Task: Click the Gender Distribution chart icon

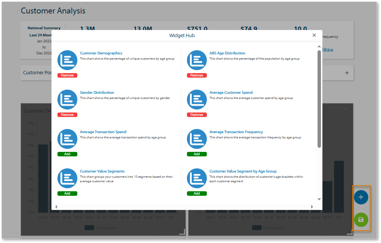Action: click(67, 100)
